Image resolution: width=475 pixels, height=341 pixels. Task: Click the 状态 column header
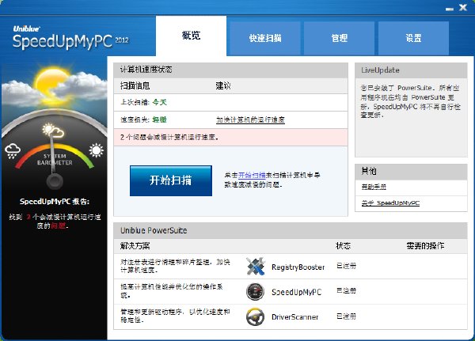click(344, 245)
